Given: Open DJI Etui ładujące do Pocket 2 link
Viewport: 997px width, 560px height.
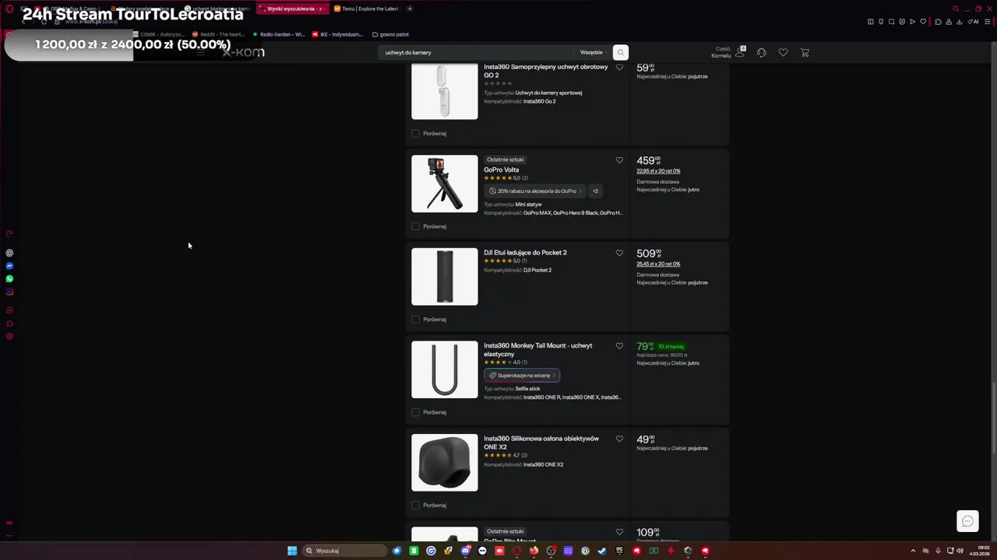Looking at the screenshot, I should [x=525, y=253].
